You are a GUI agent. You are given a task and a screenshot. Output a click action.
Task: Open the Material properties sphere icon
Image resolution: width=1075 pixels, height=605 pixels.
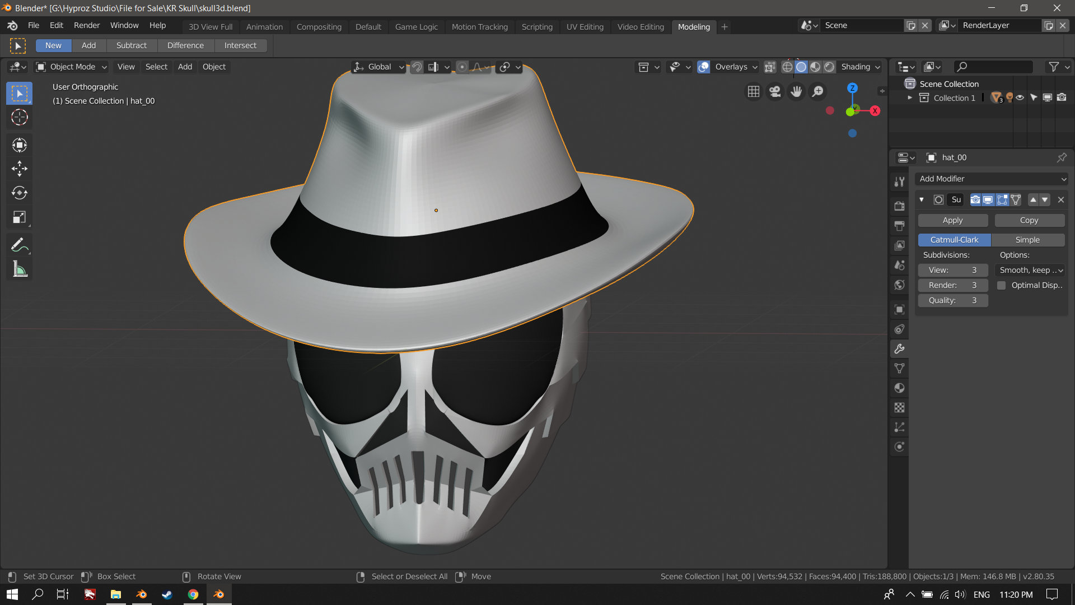click(899, 388)
